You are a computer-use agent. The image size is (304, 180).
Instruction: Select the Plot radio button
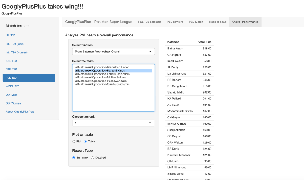(x=74, y=142)
